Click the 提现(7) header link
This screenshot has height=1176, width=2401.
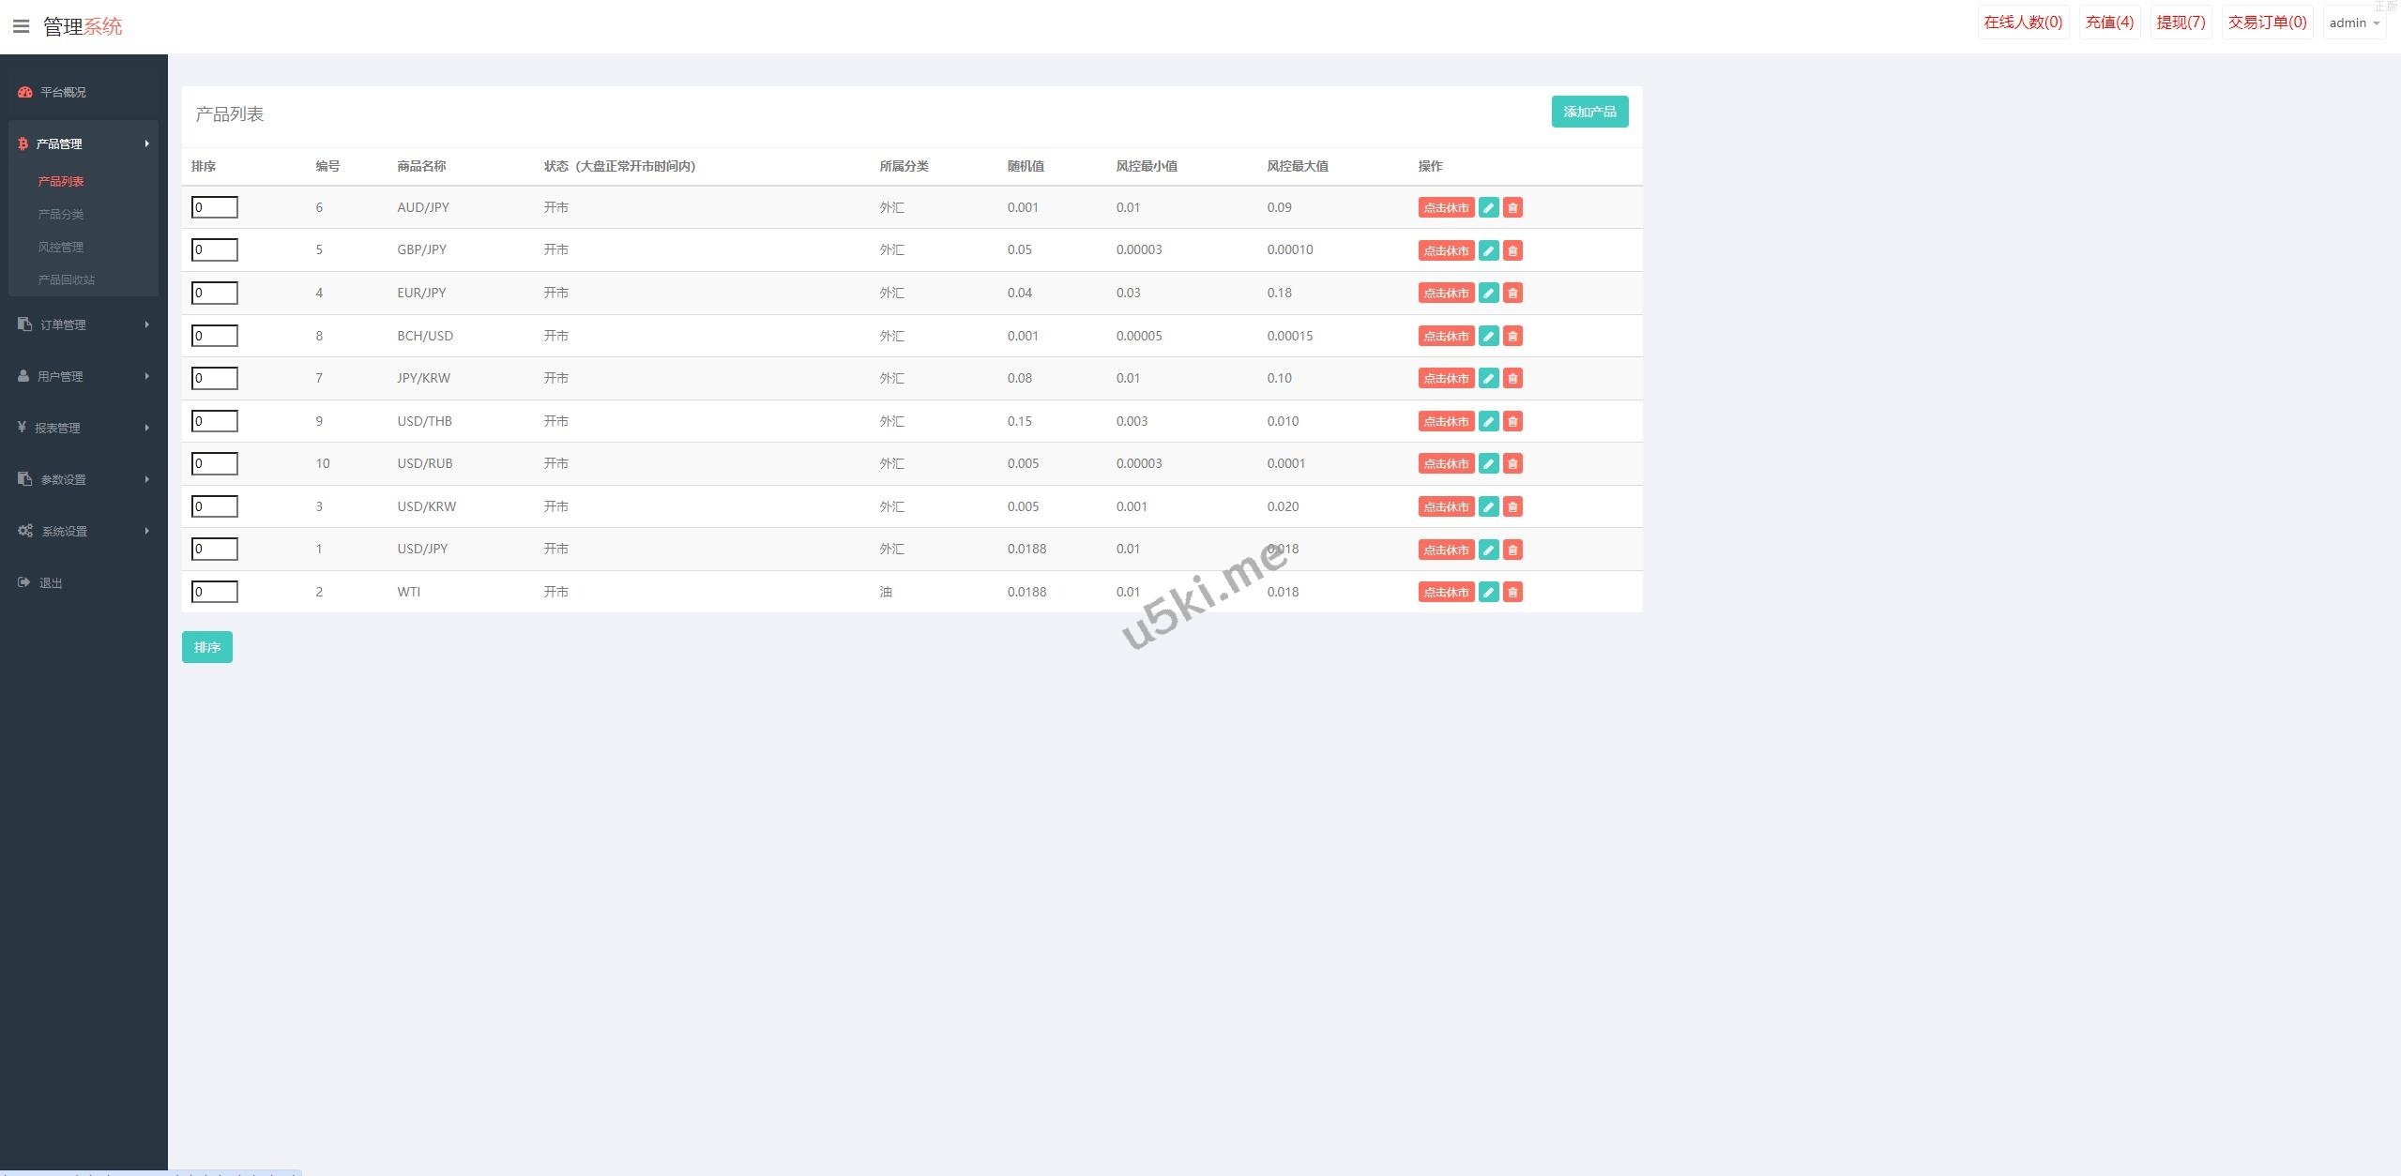pyautogui.click(x=2181, y=23)
